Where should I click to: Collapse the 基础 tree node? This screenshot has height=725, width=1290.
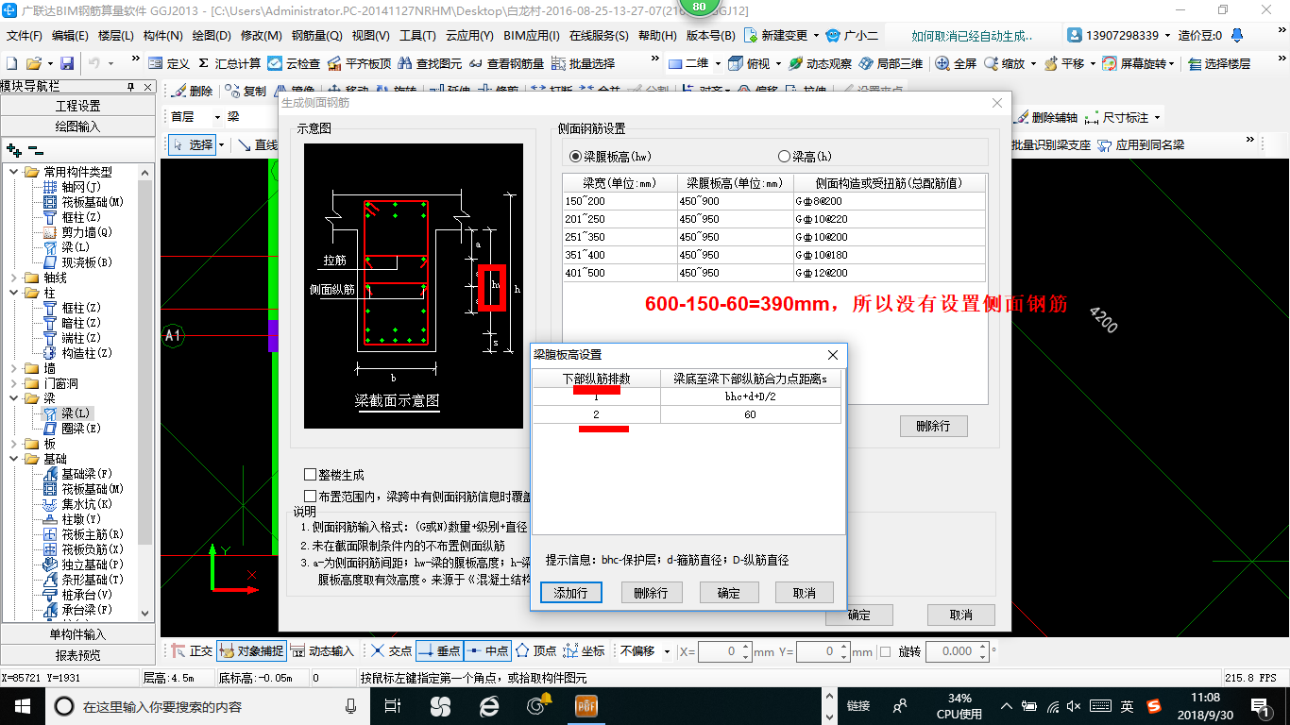coord(13,459)
